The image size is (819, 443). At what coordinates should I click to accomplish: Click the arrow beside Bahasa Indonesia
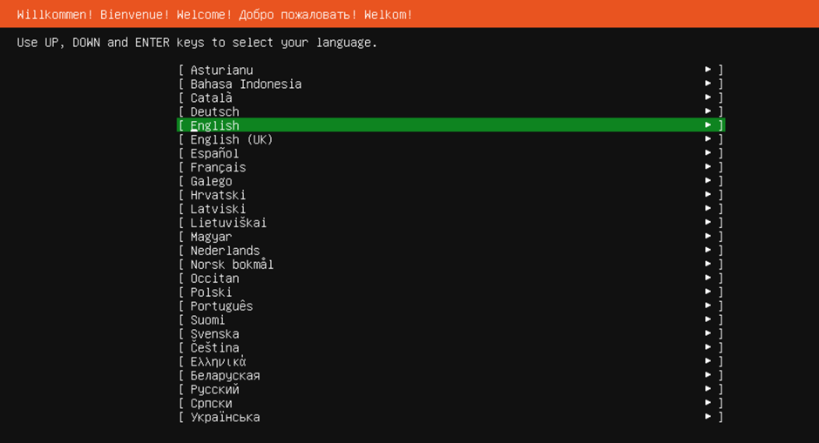pos(708,84)
